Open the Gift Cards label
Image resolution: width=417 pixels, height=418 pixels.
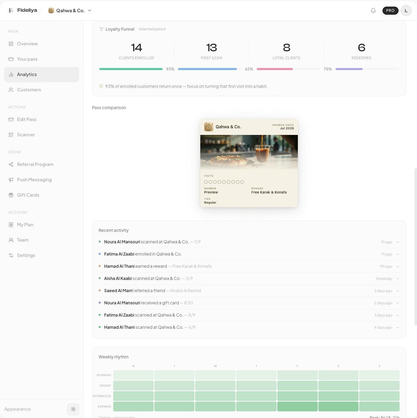click(x=28, y=195)
